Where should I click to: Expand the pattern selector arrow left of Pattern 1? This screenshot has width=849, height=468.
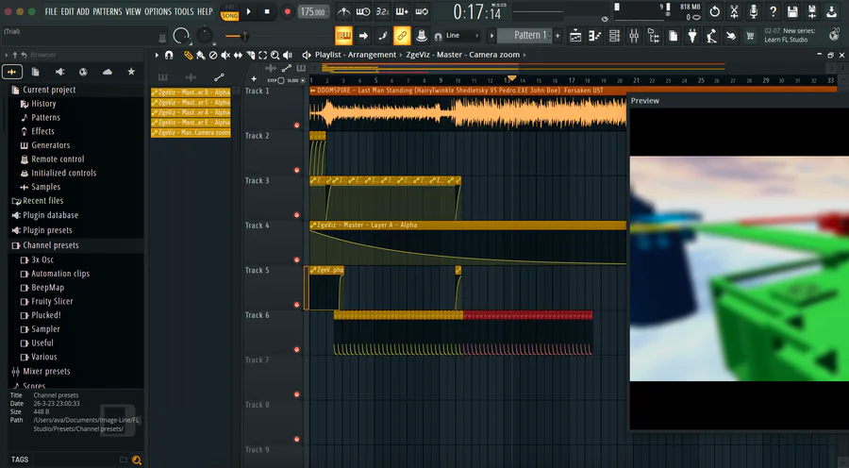click(491, 36)
